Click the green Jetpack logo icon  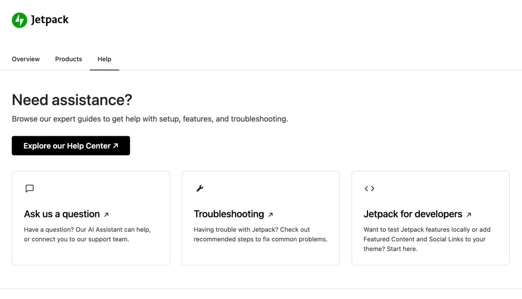click(19, 20)
